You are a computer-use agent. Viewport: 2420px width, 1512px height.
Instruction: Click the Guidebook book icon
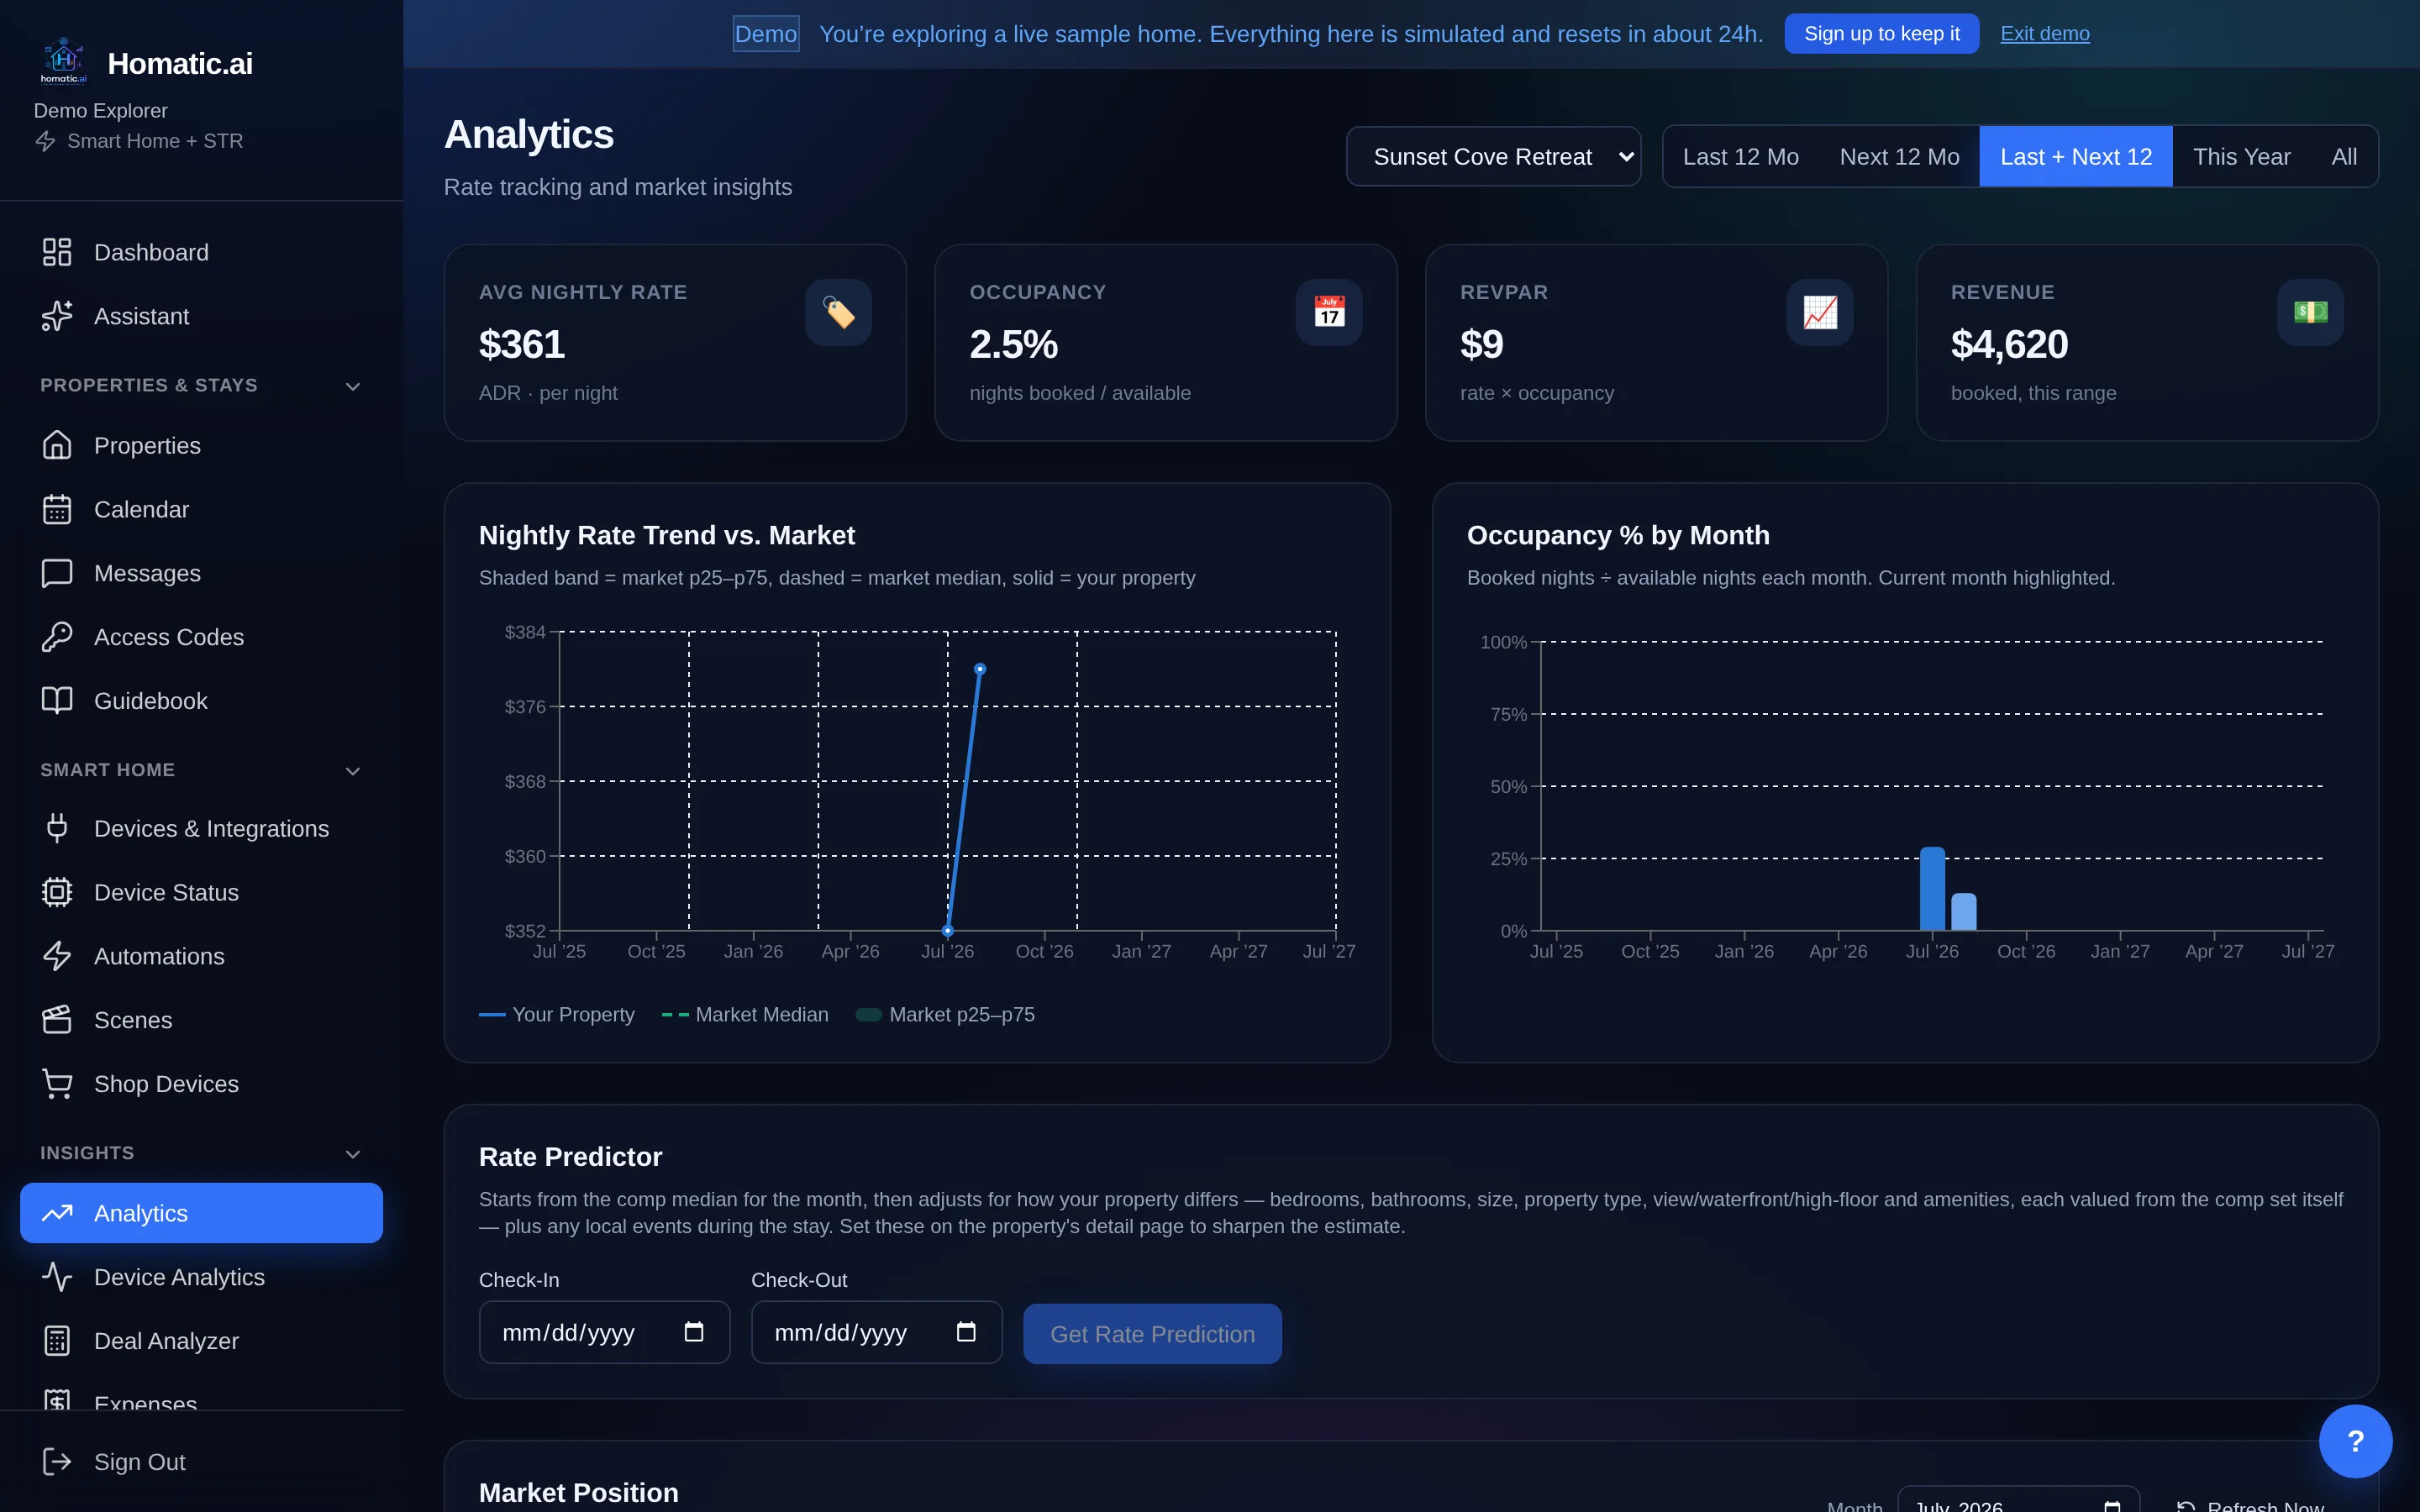click(x=57, y=700)
